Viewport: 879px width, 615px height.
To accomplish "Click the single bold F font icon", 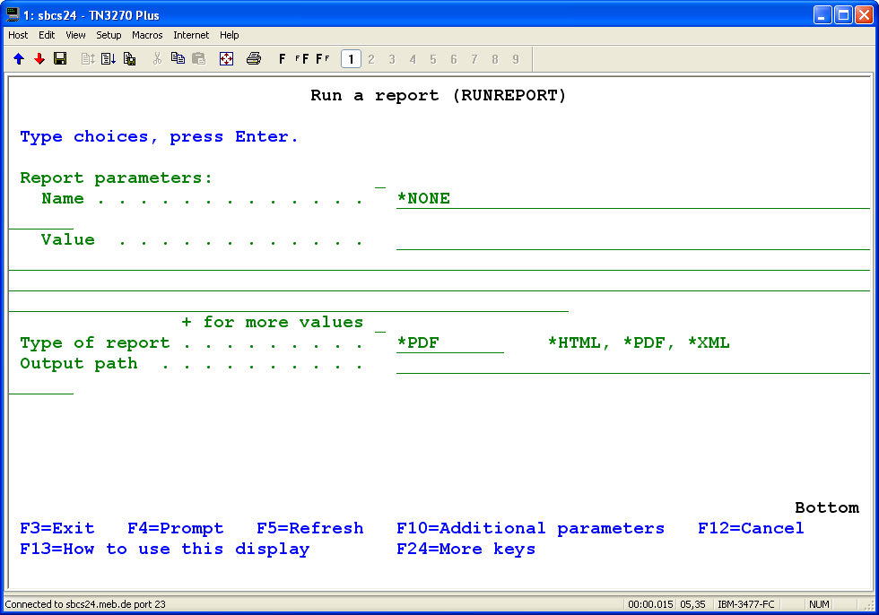I will (x=282, y=59).
